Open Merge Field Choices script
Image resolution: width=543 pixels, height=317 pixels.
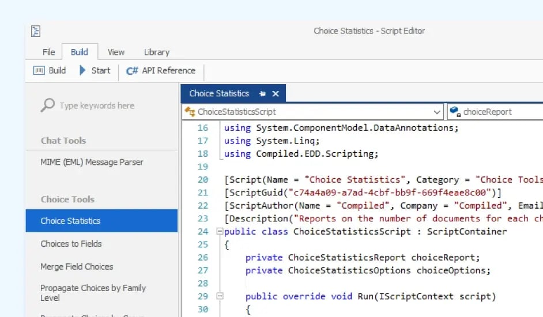[77, 266]
